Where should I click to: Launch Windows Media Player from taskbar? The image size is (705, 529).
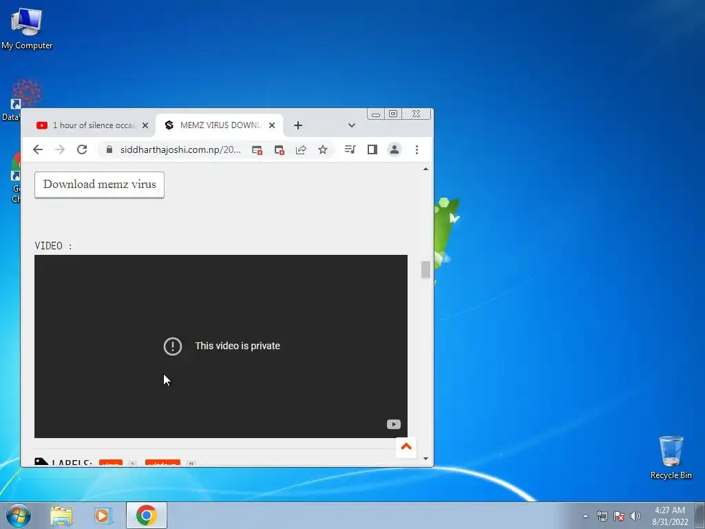tap(103, 516)
